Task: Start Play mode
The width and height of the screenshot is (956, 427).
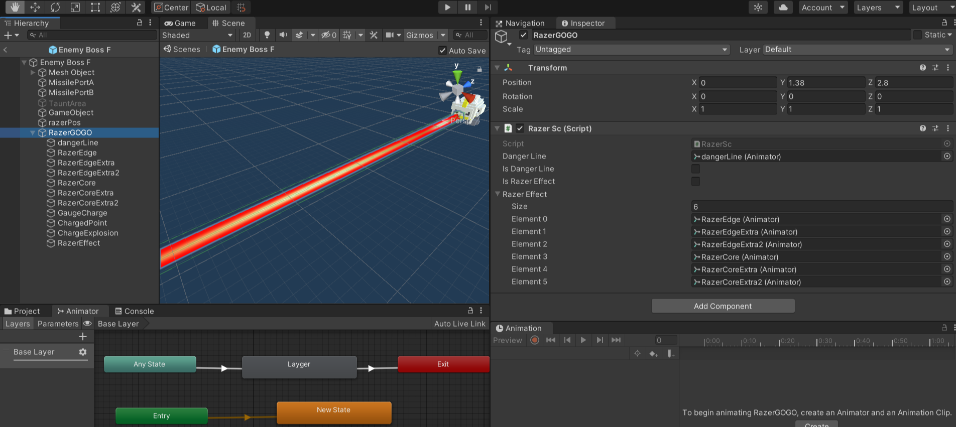Action: click(x=447, y=7)
